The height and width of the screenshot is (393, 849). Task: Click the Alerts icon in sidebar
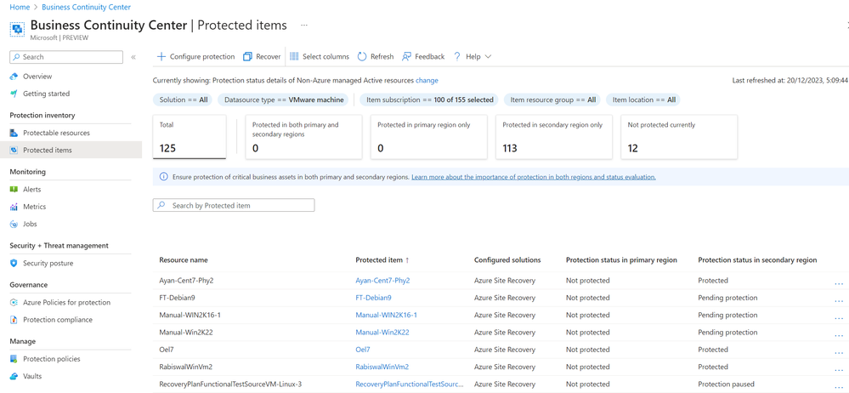coord(14,190)
